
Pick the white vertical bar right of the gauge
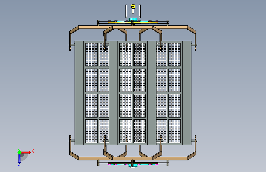140,11
